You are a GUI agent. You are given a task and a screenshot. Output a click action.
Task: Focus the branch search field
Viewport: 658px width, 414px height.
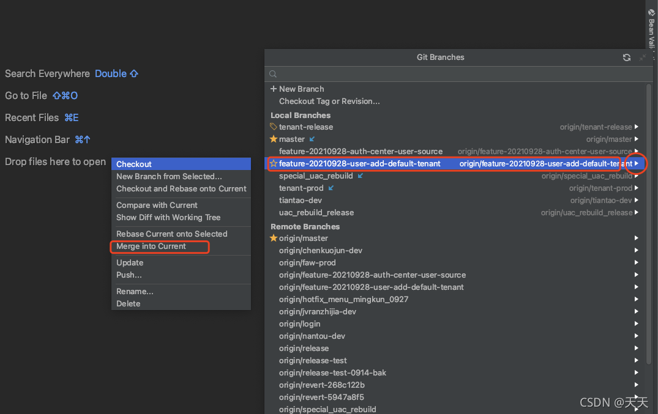pyautogui.click(x=458, y=74)
